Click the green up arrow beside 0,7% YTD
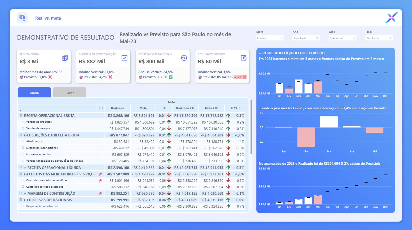Image resolution: width=412 pixels, height=230 pixels. click(228, 206)
